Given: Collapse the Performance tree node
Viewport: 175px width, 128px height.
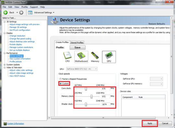Looking at the screenshot, I should point(5,53).
